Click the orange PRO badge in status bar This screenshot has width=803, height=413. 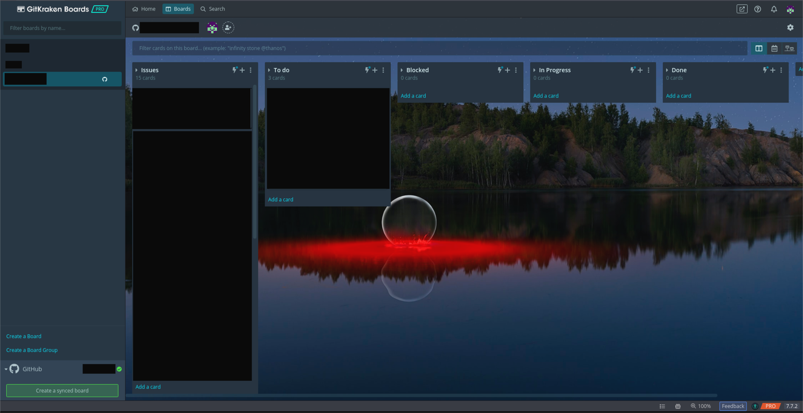770,406
